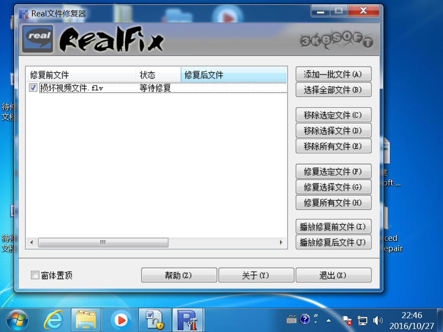Click the RealFix title bar app icon
Viewport: 443px width, 332px height.
pos(24,13)
